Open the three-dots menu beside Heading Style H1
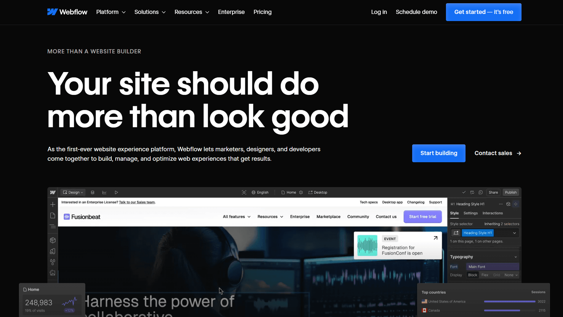This screenshot has width=563, height=317. point(501,204)
